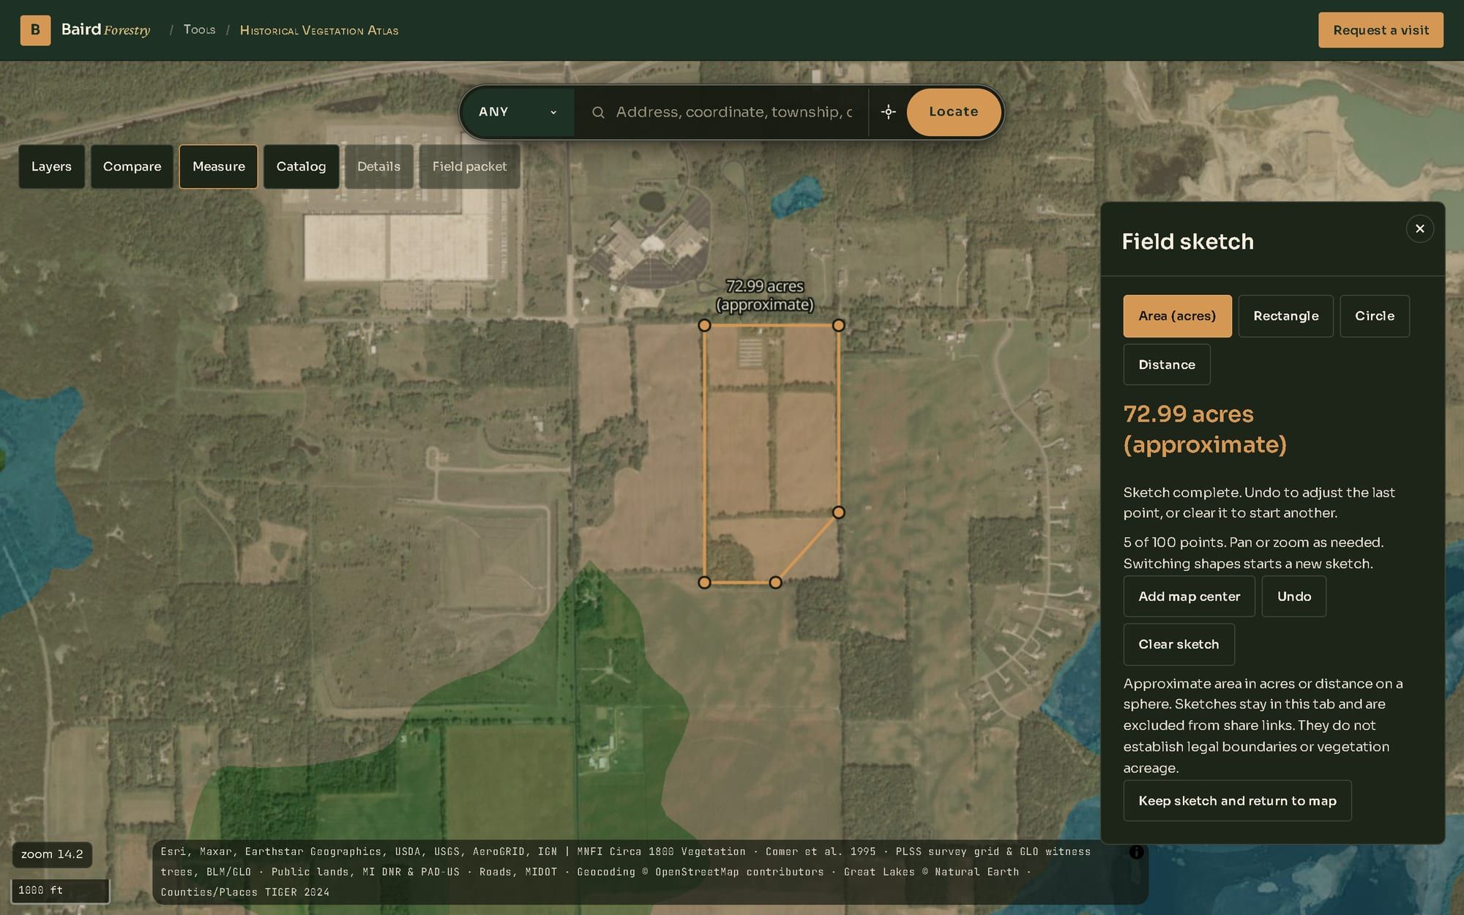Click the 1000 ft scale bar
The image size is (1464, 915).
coord(60,891)
